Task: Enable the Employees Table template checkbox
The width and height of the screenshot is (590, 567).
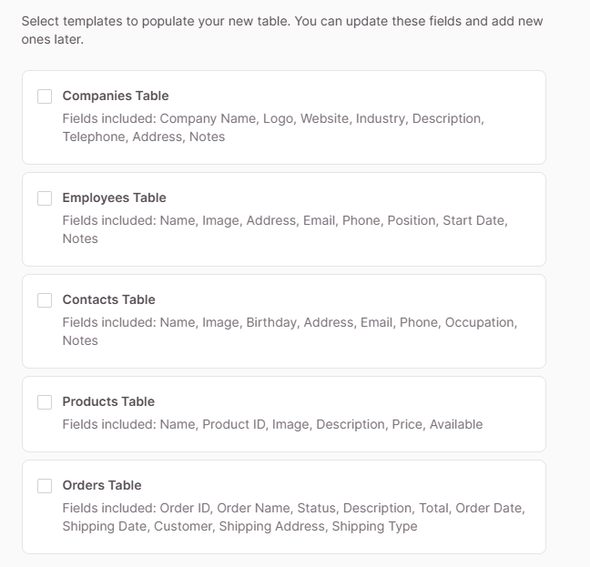Action: [45, 198]
